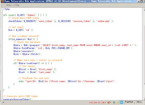Click the '// Check Anti-CSRF token' comment
Image resolution: width=145 pixels, height=105 pixels.
pos(24,18)
